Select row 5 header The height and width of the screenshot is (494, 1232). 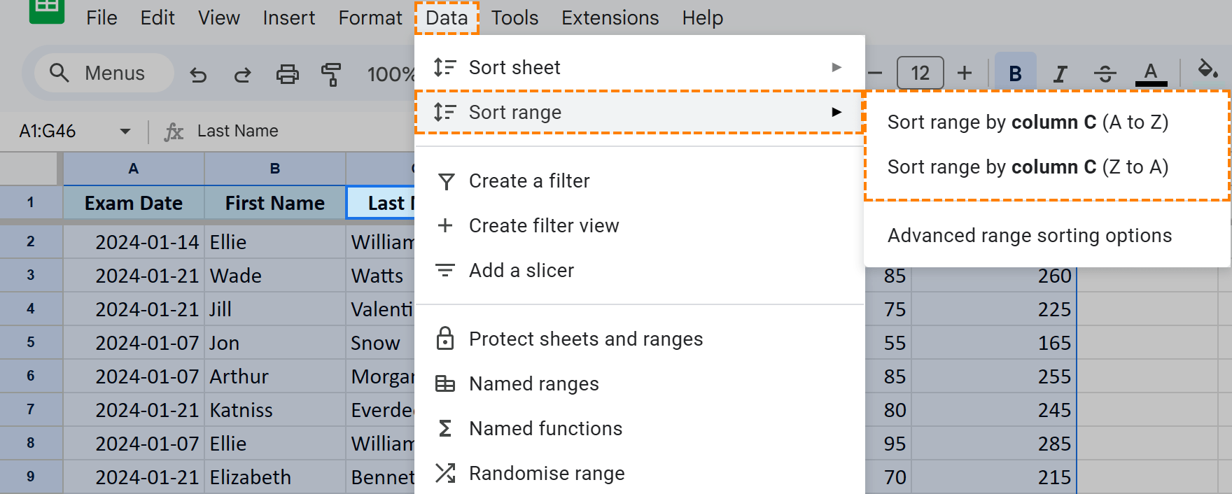tap(31, 343)
